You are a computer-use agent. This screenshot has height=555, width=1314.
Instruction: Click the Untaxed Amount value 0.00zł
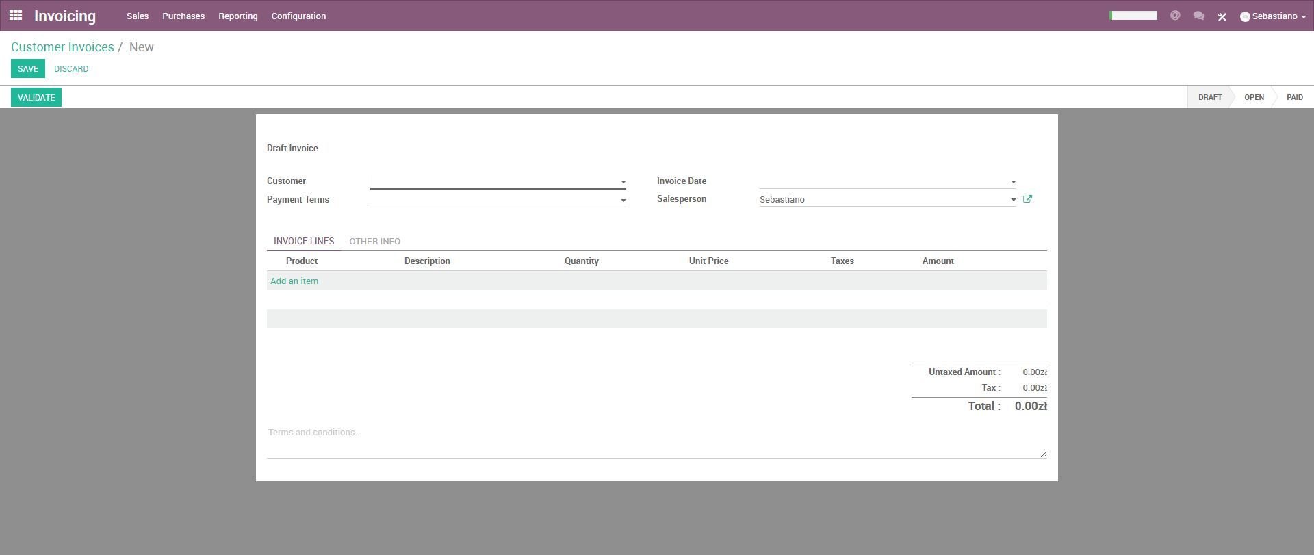click(x=1035, y=372)
